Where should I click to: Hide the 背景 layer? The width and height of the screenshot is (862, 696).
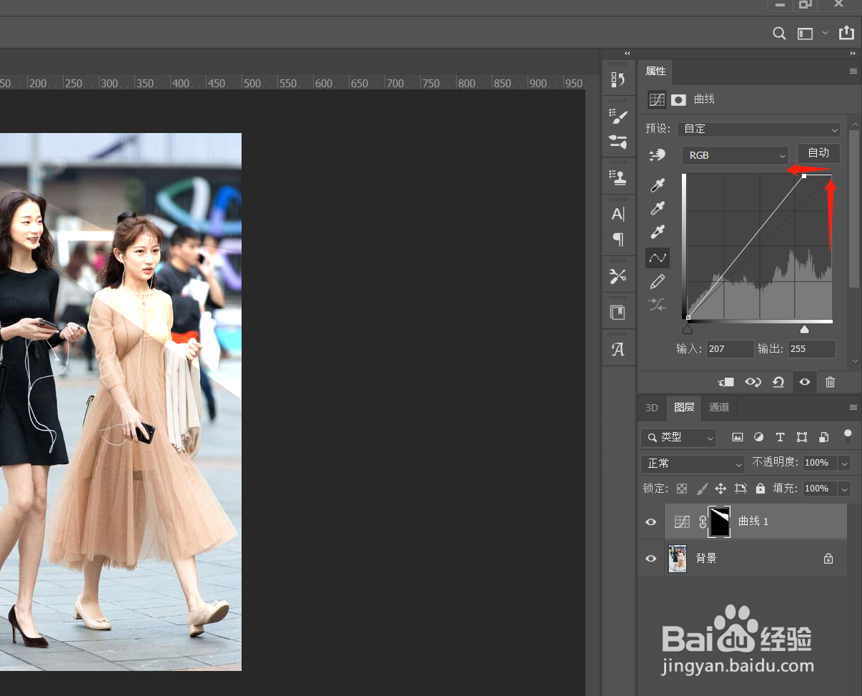650,559
